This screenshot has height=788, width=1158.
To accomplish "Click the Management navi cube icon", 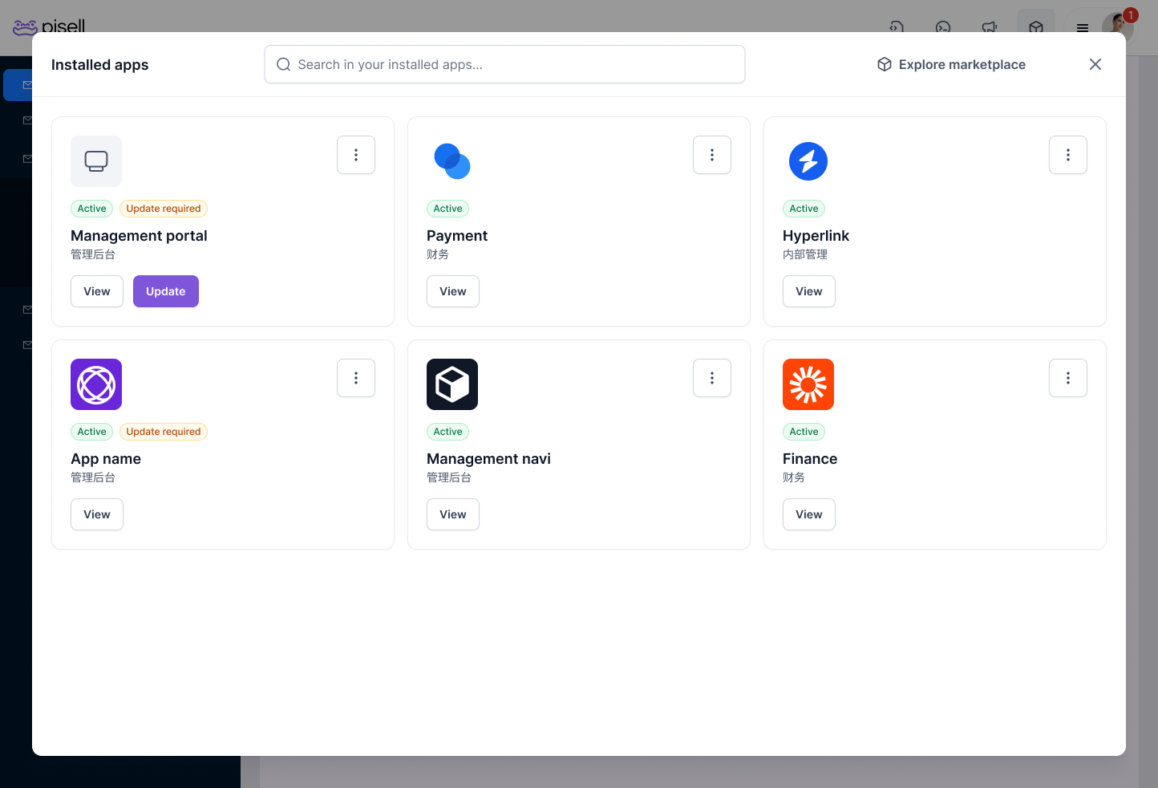I will pos(452,384).
